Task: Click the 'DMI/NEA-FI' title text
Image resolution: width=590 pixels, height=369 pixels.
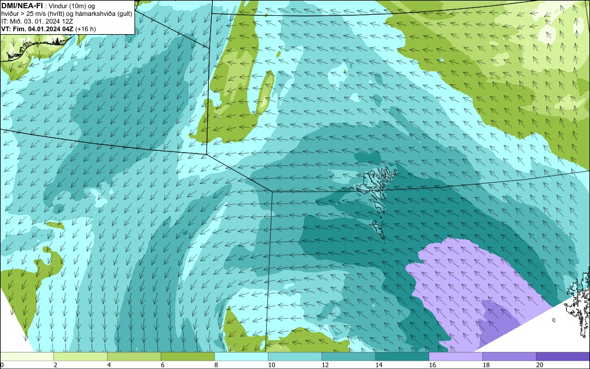Action: [22, 6]
